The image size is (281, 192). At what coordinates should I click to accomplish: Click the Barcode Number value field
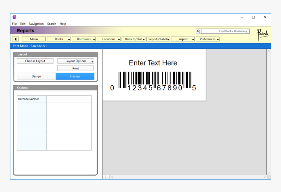click(69, 99)
